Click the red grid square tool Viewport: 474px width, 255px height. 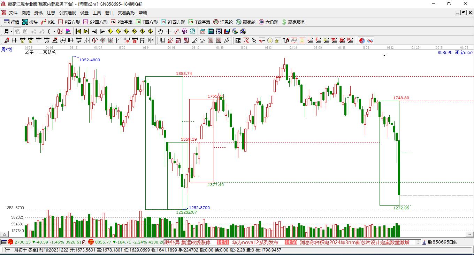tap(211, 40)
